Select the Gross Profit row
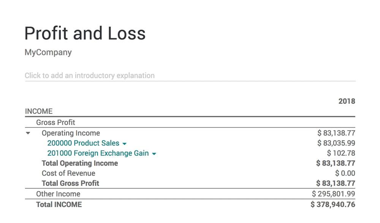Viewport: 380px width, 223px height. tap(190, 122)
